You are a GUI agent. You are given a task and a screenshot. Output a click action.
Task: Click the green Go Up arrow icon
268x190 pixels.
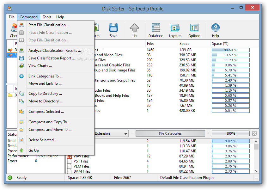tap(21, 150)
